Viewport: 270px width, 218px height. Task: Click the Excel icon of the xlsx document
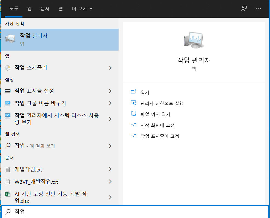point(8,194)
